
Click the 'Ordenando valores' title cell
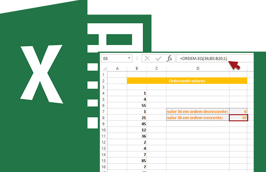coord(187,81)
